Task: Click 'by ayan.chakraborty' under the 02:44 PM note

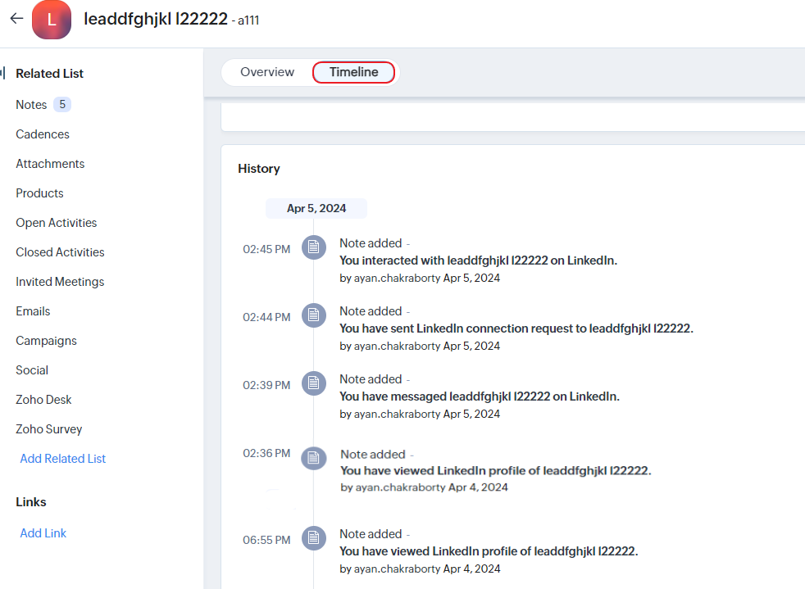Action: [389, 346]
